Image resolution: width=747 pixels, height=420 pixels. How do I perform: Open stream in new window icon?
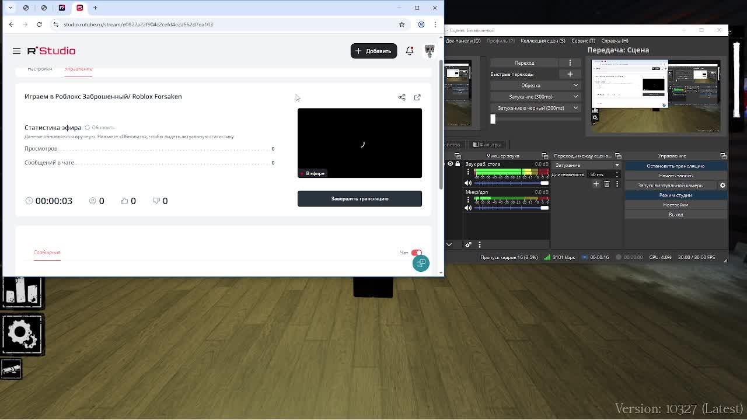[x=417, y=97]
